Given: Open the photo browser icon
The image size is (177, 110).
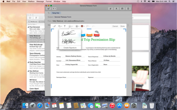Looking at the screenshot, I should tap(122, 9).
